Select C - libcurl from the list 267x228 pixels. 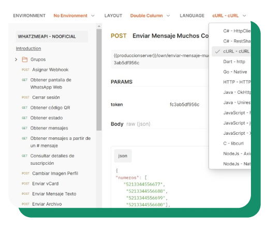(x=233, y=144)
